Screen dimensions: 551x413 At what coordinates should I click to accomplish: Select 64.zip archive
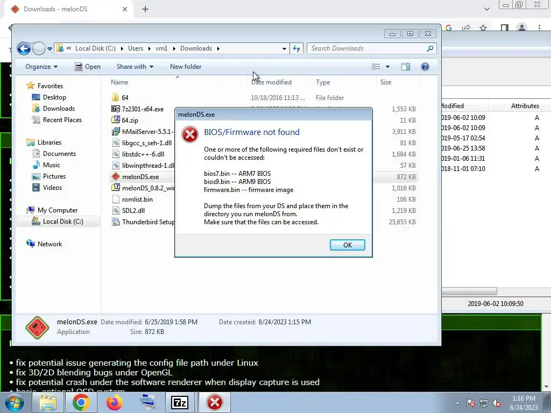pyautogui.click(x=130, y=120)
